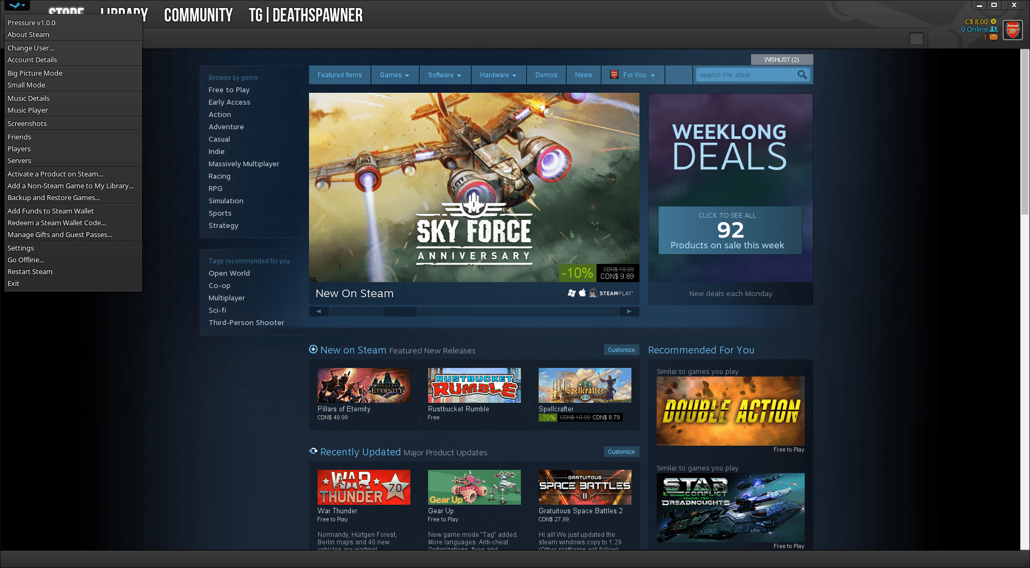Open the News tab

(584, 75)
